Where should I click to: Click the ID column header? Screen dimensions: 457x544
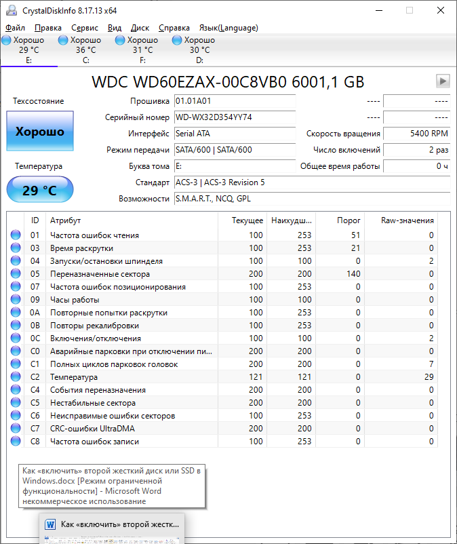tap(35, 220)
